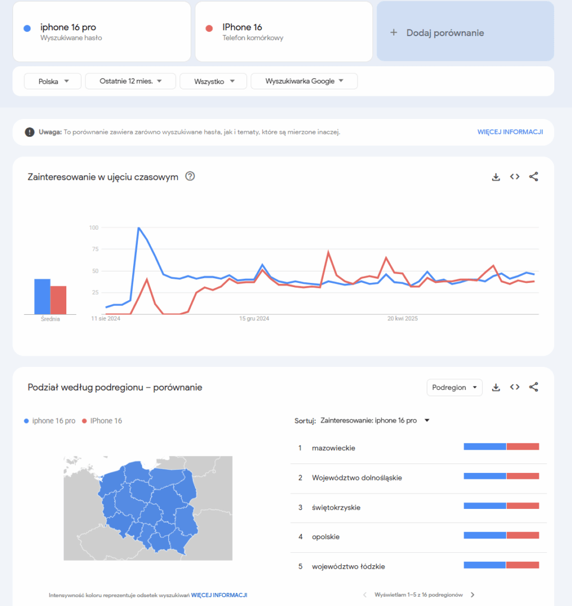
Task: Select the opolskie subregion row
Action: pyautogui.click(x=419, y=537)
